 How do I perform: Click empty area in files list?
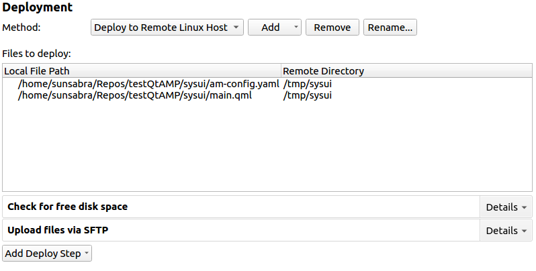click(269, 148)
